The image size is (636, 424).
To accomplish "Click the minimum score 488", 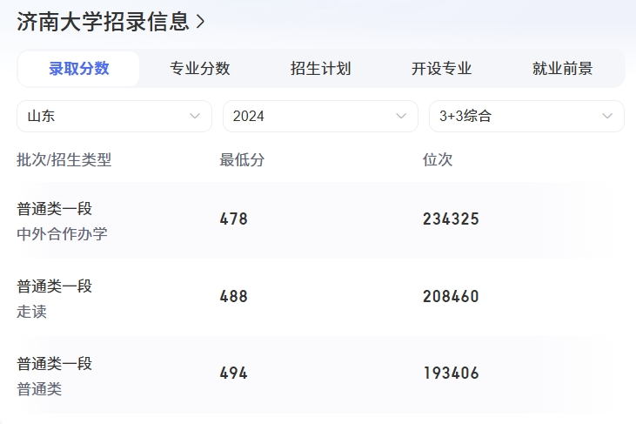I will (x=234, y=297).
